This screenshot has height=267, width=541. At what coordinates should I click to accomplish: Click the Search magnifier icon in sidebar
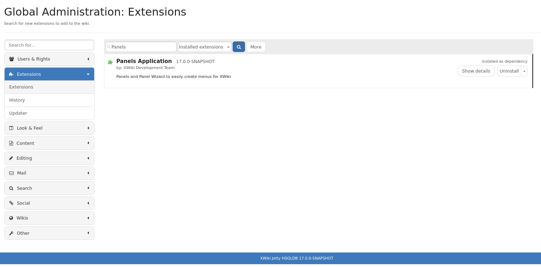pyautogui.click(x=11, y=188)
